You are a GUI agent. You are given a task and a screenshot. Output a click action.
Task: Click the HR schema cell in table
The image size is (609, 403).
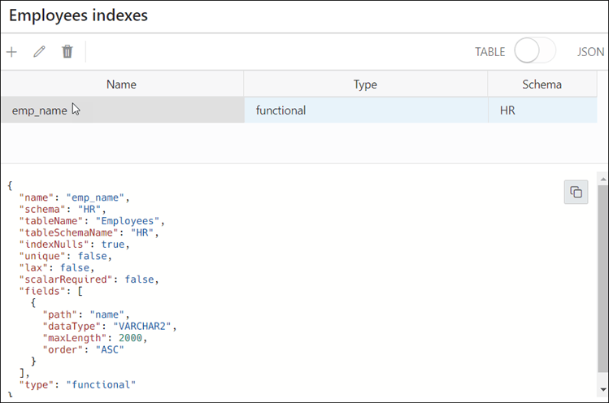[542, 110]
